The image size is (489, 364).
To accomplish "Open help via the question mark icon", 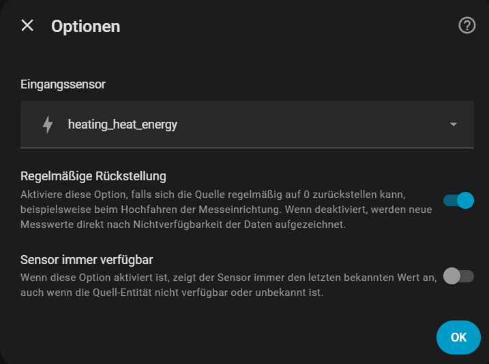I will click(x=466, y=26).
